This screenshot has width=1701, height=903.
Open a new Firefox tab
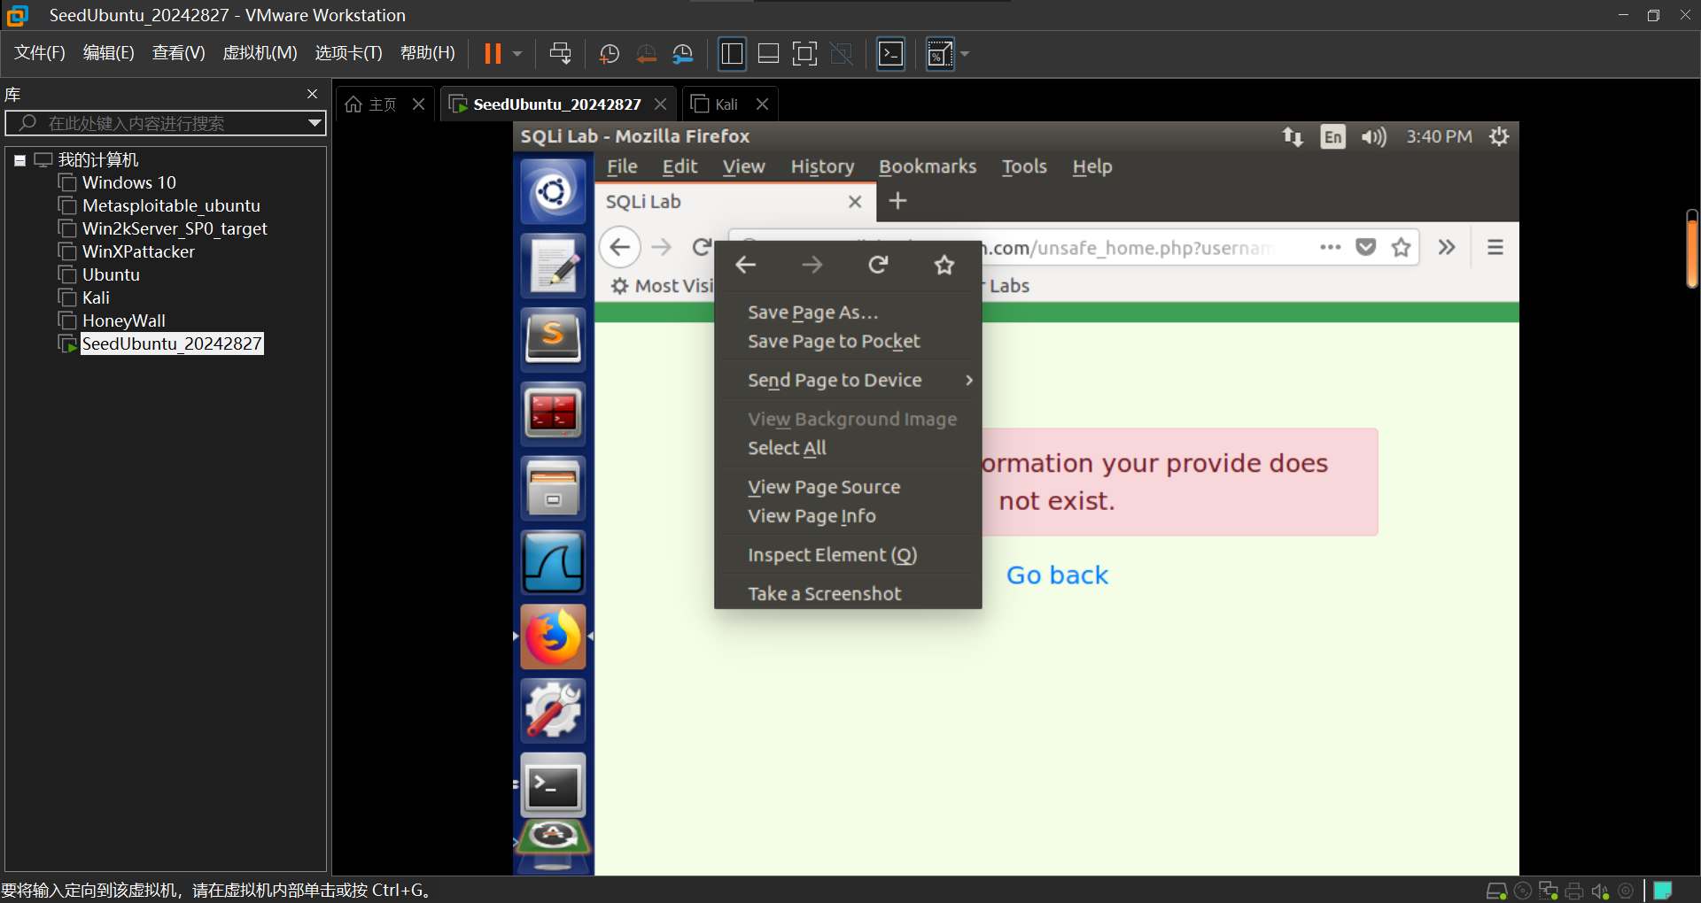point(897,201)
